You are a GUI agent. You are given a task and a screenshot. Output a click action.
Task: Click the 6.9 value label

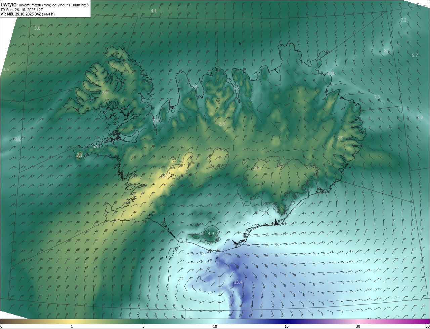pos(95,147)
